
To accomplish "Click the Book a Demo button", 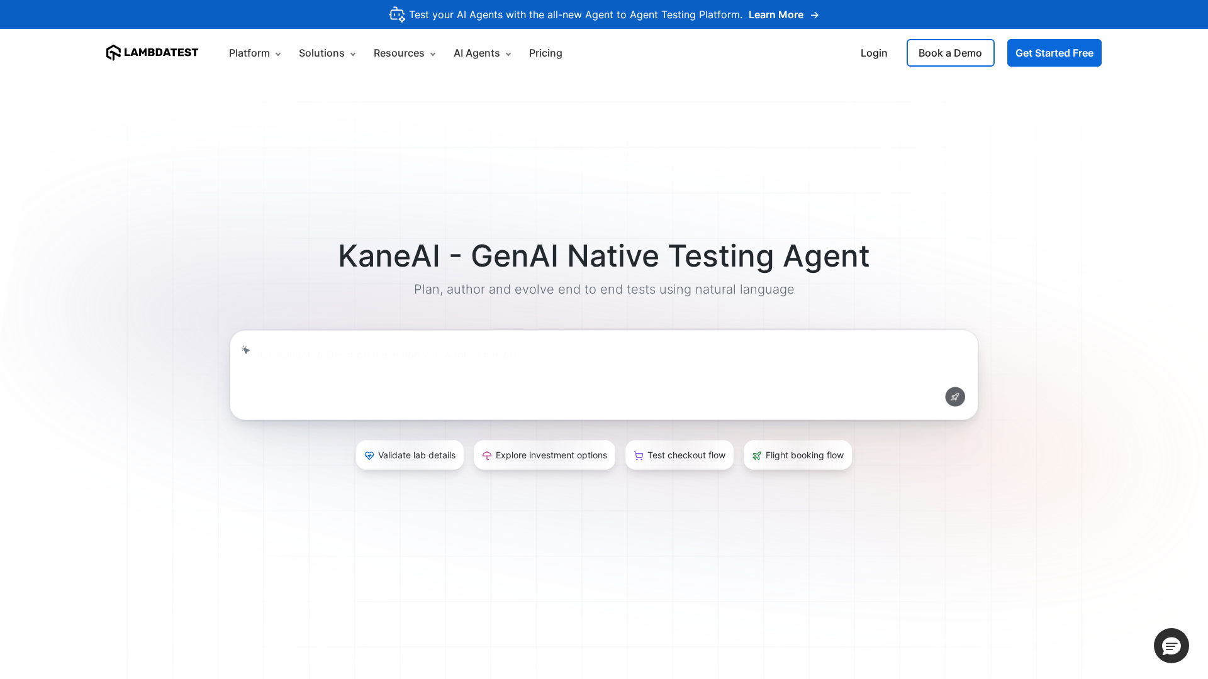I will point(950,53).
